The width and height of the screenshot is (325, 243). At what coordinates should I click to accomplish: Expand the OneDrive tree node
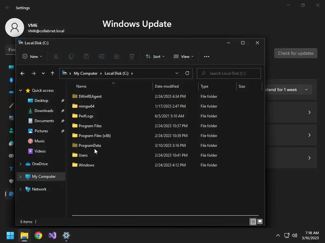coord(21,164)
